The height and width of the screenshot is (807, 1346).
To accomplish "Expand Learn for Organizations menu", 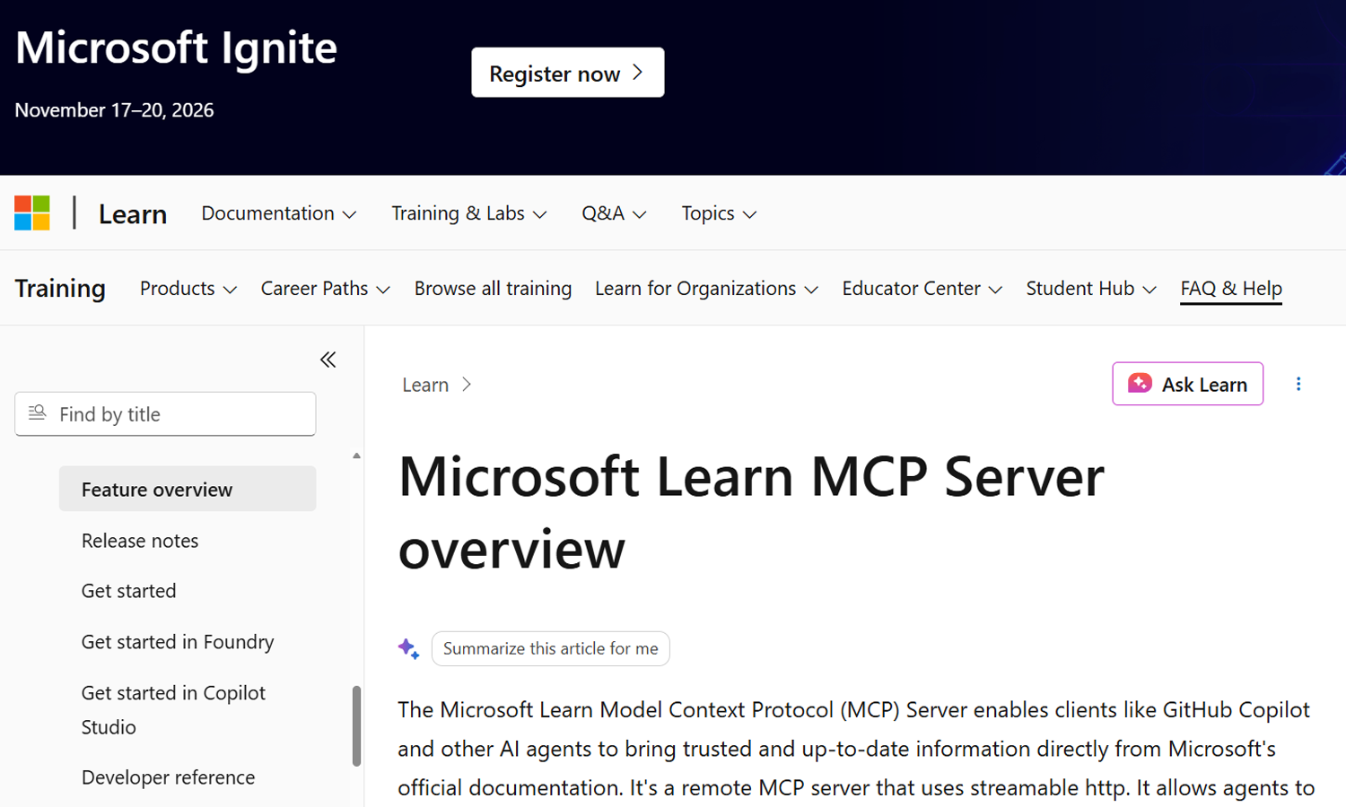I will point(707,289).
